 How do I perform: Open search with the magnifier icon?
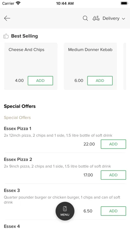pyautogui.click(x=85, y=18)
